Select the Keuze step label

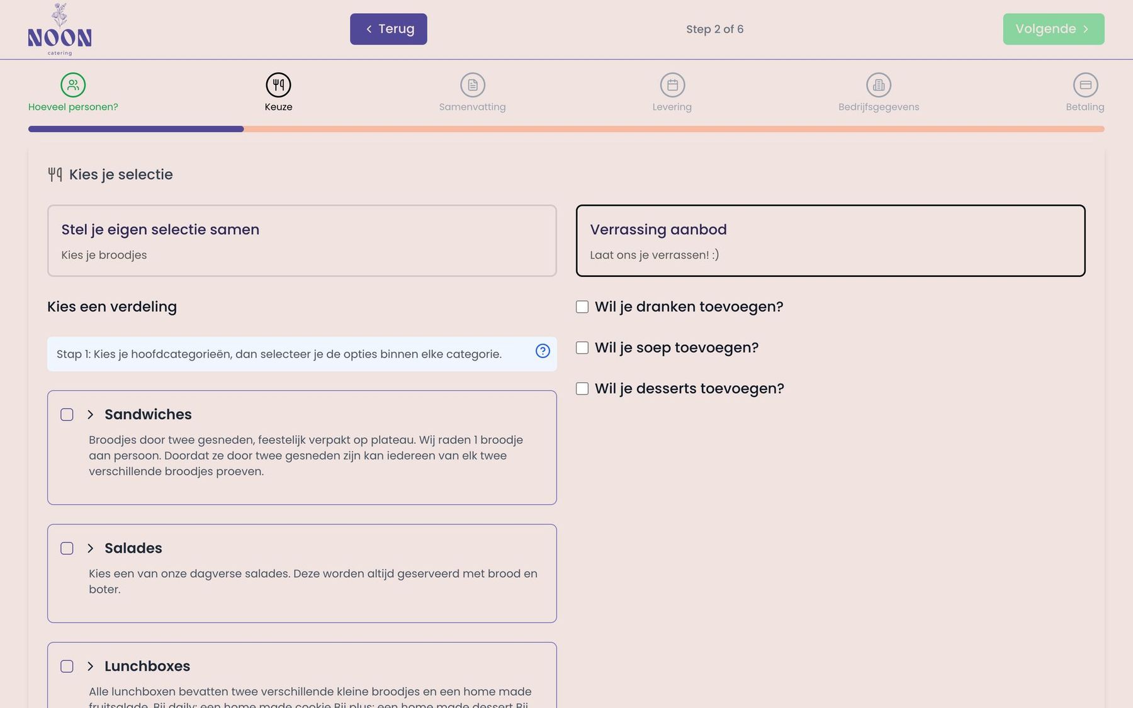pyautogui.click(x=278, y=107)
